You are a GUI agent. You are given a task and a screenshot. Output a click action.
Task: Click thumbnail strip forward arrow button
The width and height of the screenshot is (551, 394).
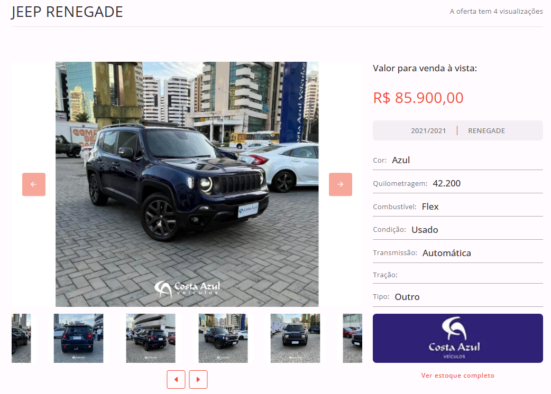point(198,379)
